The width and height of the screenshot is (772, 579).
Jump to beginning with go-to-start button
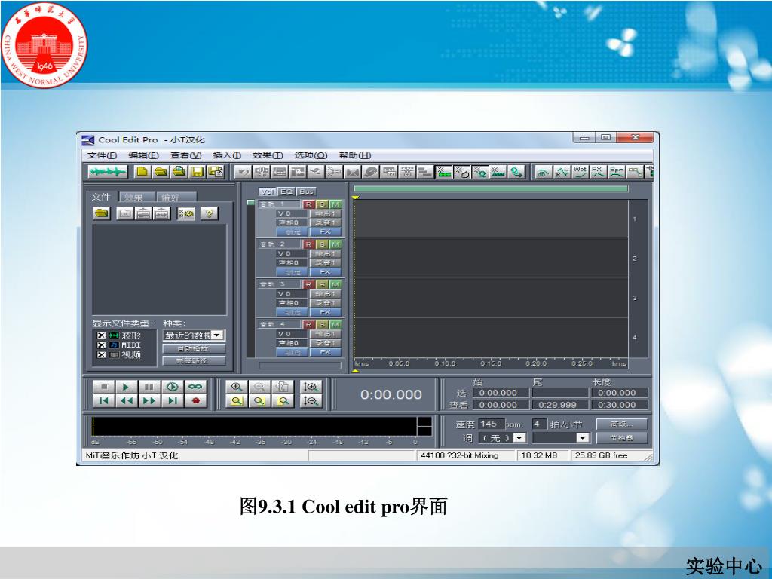(103, 401)
